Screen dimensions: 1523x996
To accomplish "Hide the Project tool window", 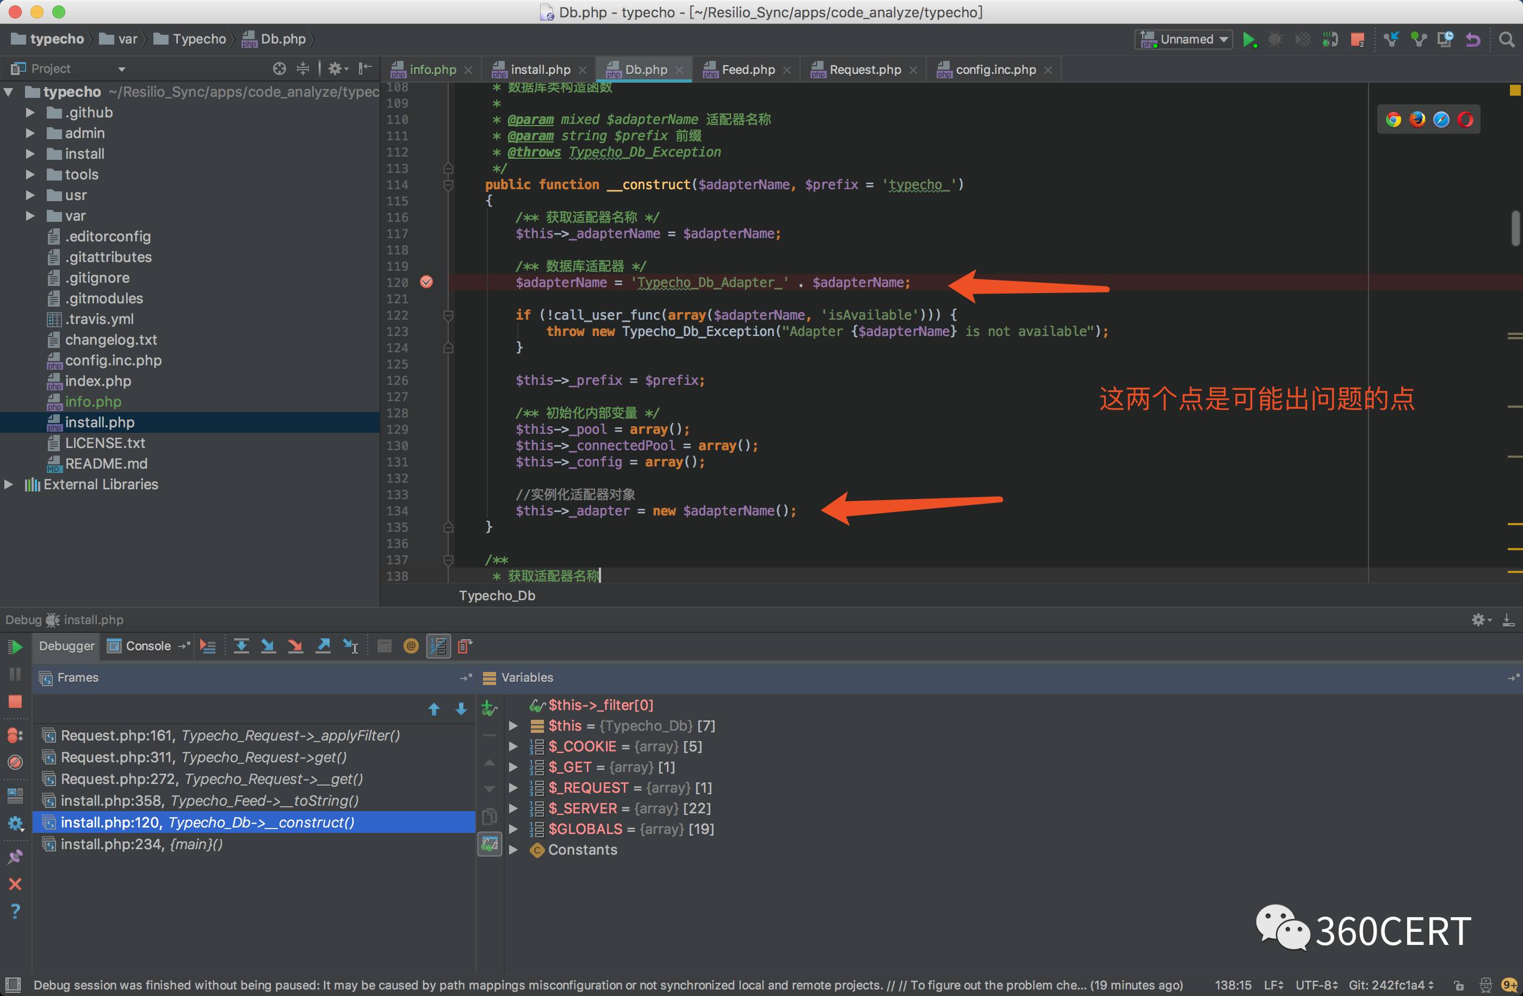I will point(366,69).
